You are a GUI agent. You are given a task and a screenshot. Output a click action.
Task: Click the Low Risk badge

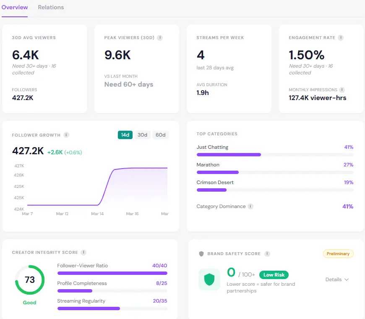pos(274,274)
